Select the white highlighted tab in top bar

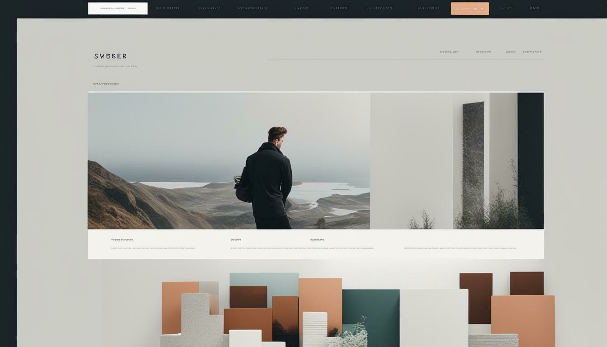coord(117,8)
